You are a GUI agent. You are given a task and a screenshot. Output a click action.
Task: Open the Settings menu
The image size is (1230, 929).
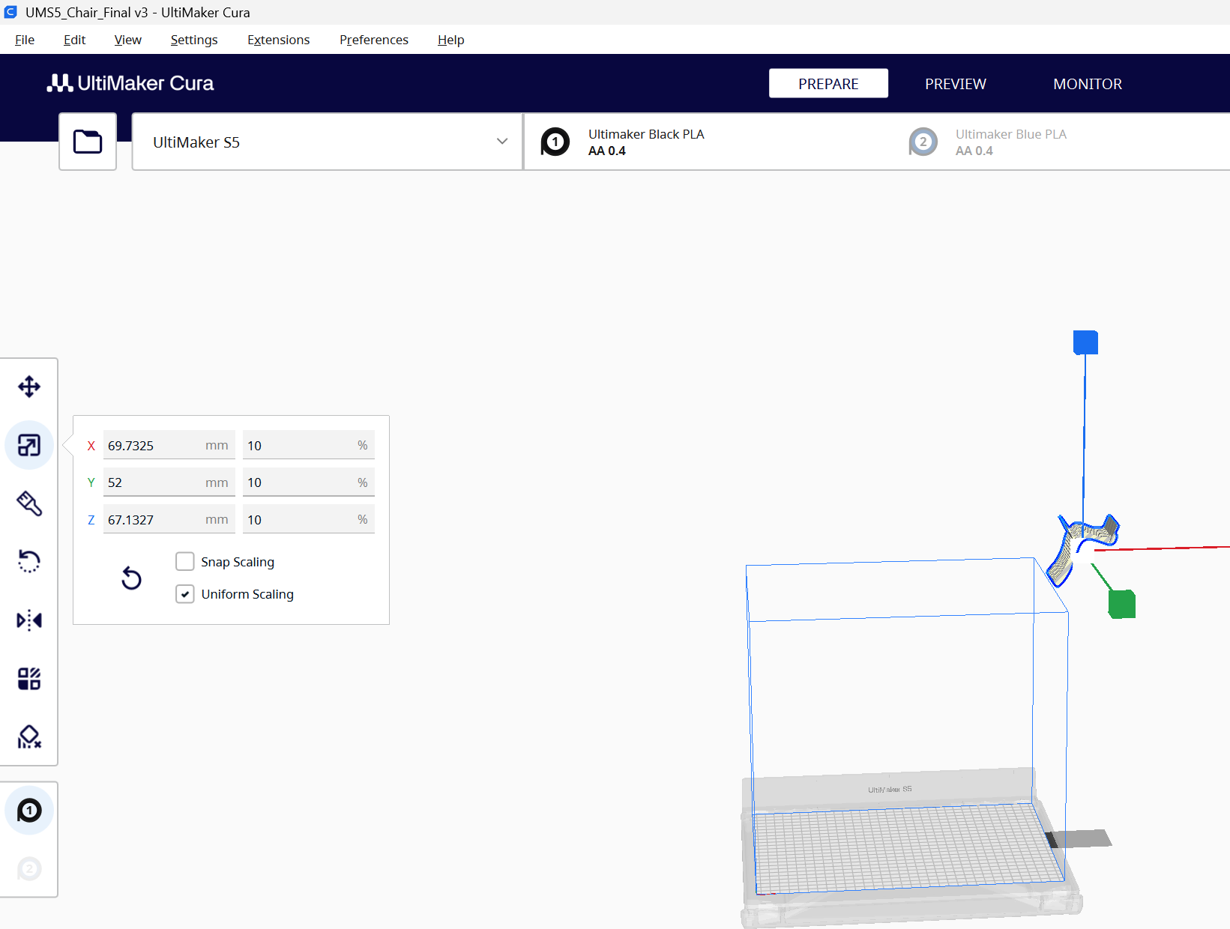click(194, 40)
